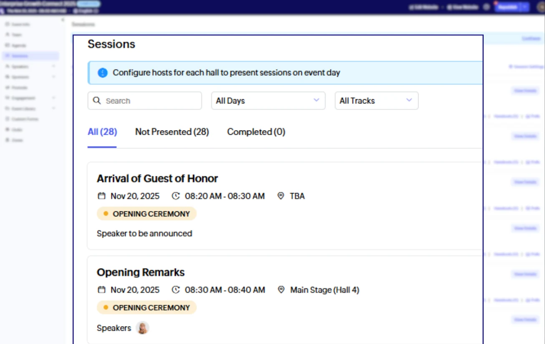Click the search magnifier icon

pos(97,100)
